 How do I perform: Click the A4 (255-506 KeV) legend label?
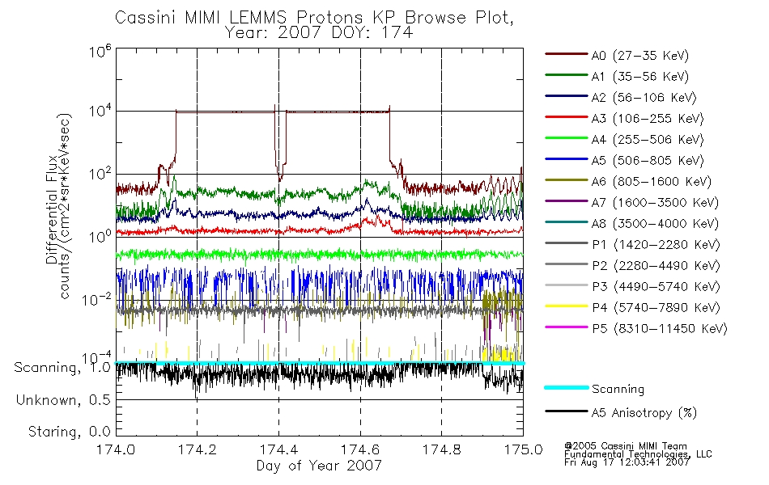coord(648,140)
